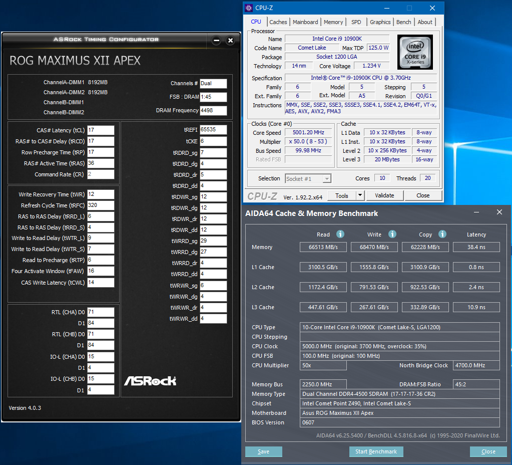Click the Copy info icon in AIDA64
The height and width of the screenshot is (465, 512).
(x=442, y=234)
